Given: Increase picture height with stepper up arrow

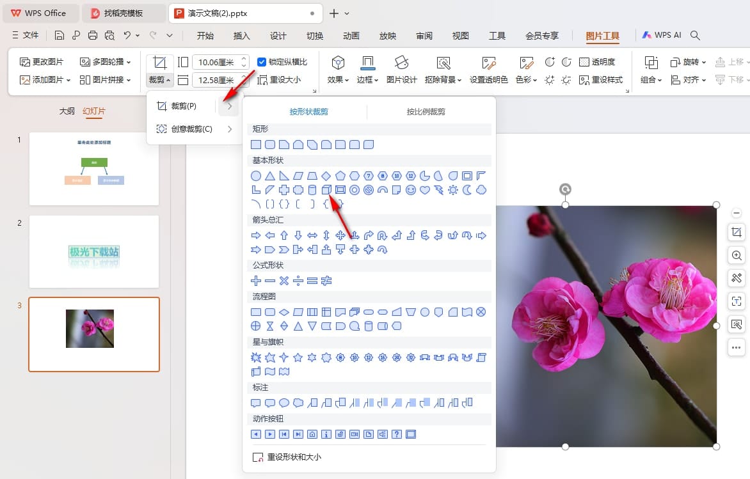Looking at the screenshot, I should (244, 59).
